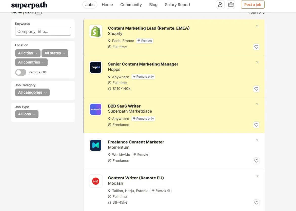The image size is (296, 211).
Task: Expand the All jobs type dropdown
Action: click(27, 114)
